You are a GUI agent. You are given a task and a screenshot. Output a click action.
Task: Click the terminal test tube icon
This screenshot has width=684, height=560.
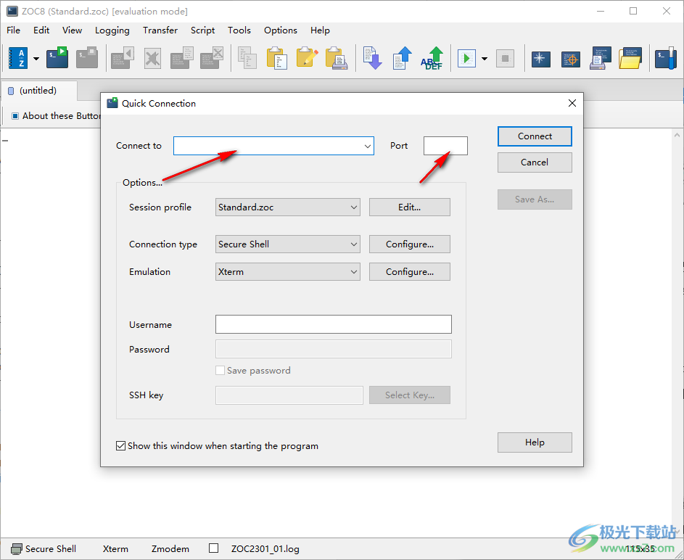(x=666, y=58)
